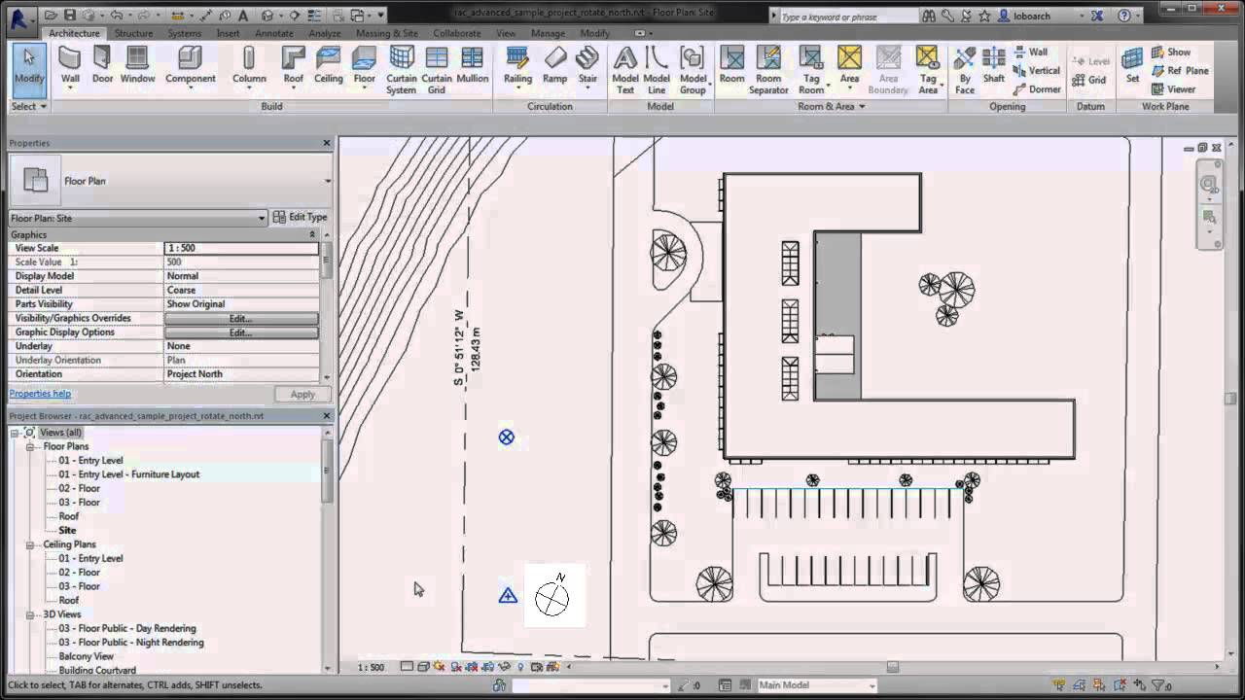The width and height of the screenshot is (1245, 700).
Task: Collapse the Floor Plans tree node
Action: (30, 447)
